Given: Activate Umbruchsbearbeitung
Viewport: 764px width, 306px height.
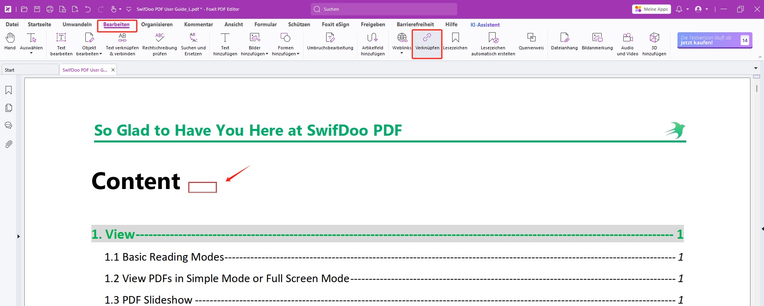Looking at the screenshot, I should pyautogui.click(x=330, y=41).
